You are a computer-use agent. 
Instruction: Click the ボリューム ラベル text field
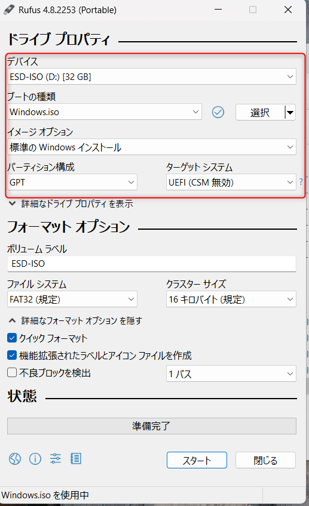coord(152,264)
